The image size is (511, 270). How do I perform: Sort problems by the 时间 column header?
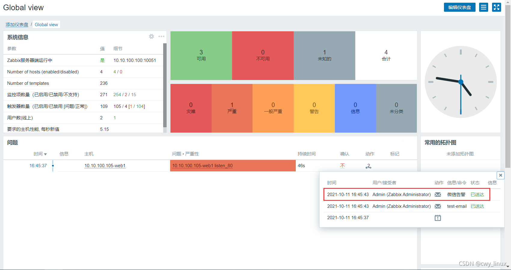[40, 154]
